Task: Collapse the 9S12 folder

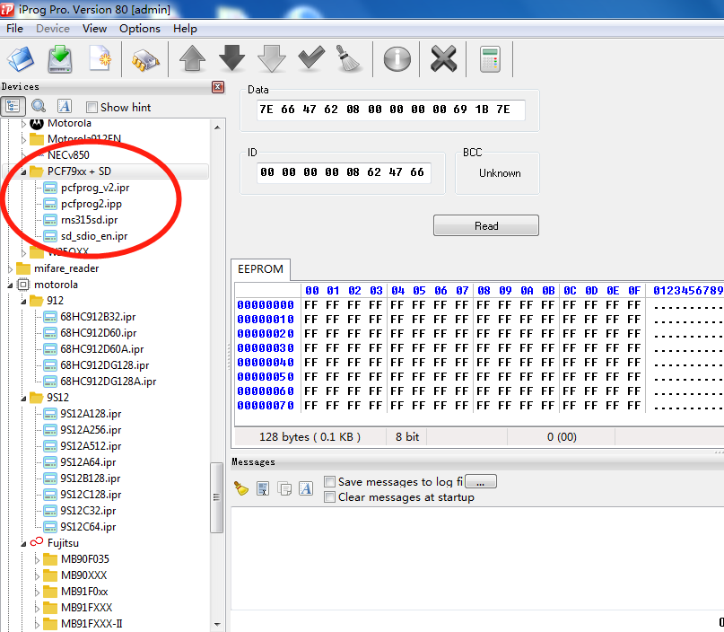Action: pyautogui.click(x=23, y=399)
